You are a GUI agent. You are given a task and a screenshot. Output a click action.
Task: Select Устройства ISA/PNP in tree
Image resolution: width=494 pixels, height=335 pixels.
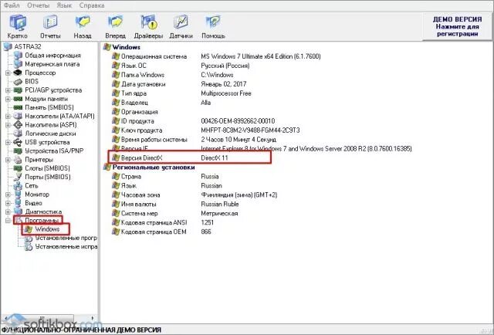pos(54,151)
